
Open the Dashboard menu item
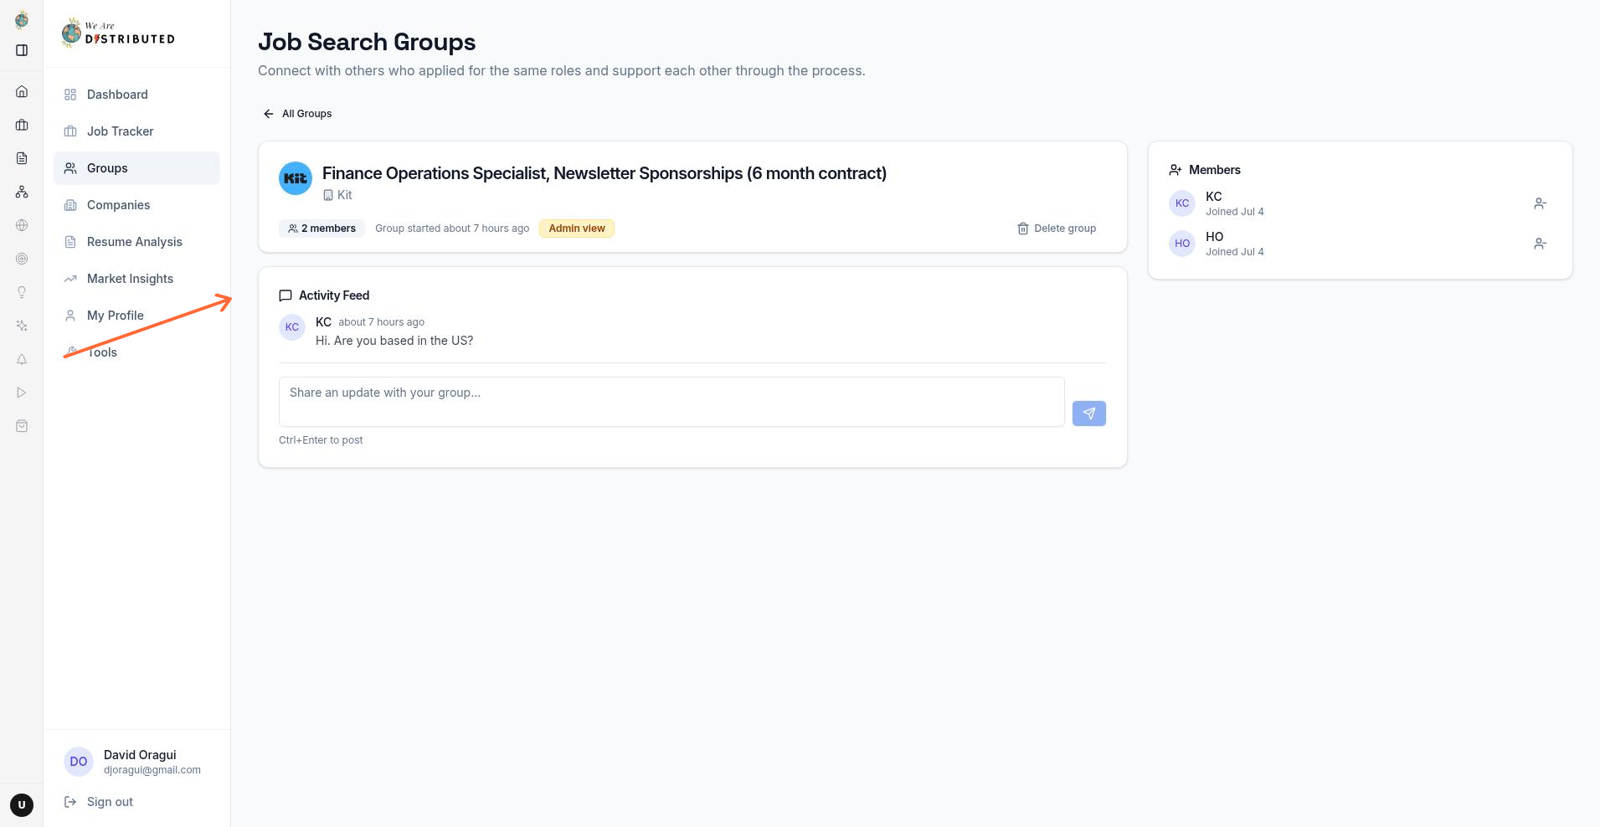137,95
